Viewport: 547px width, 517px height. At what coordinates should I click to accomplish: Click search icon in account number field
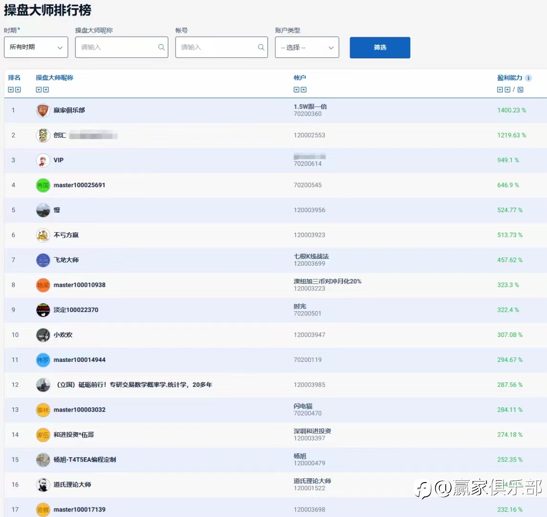click(261, 47)
